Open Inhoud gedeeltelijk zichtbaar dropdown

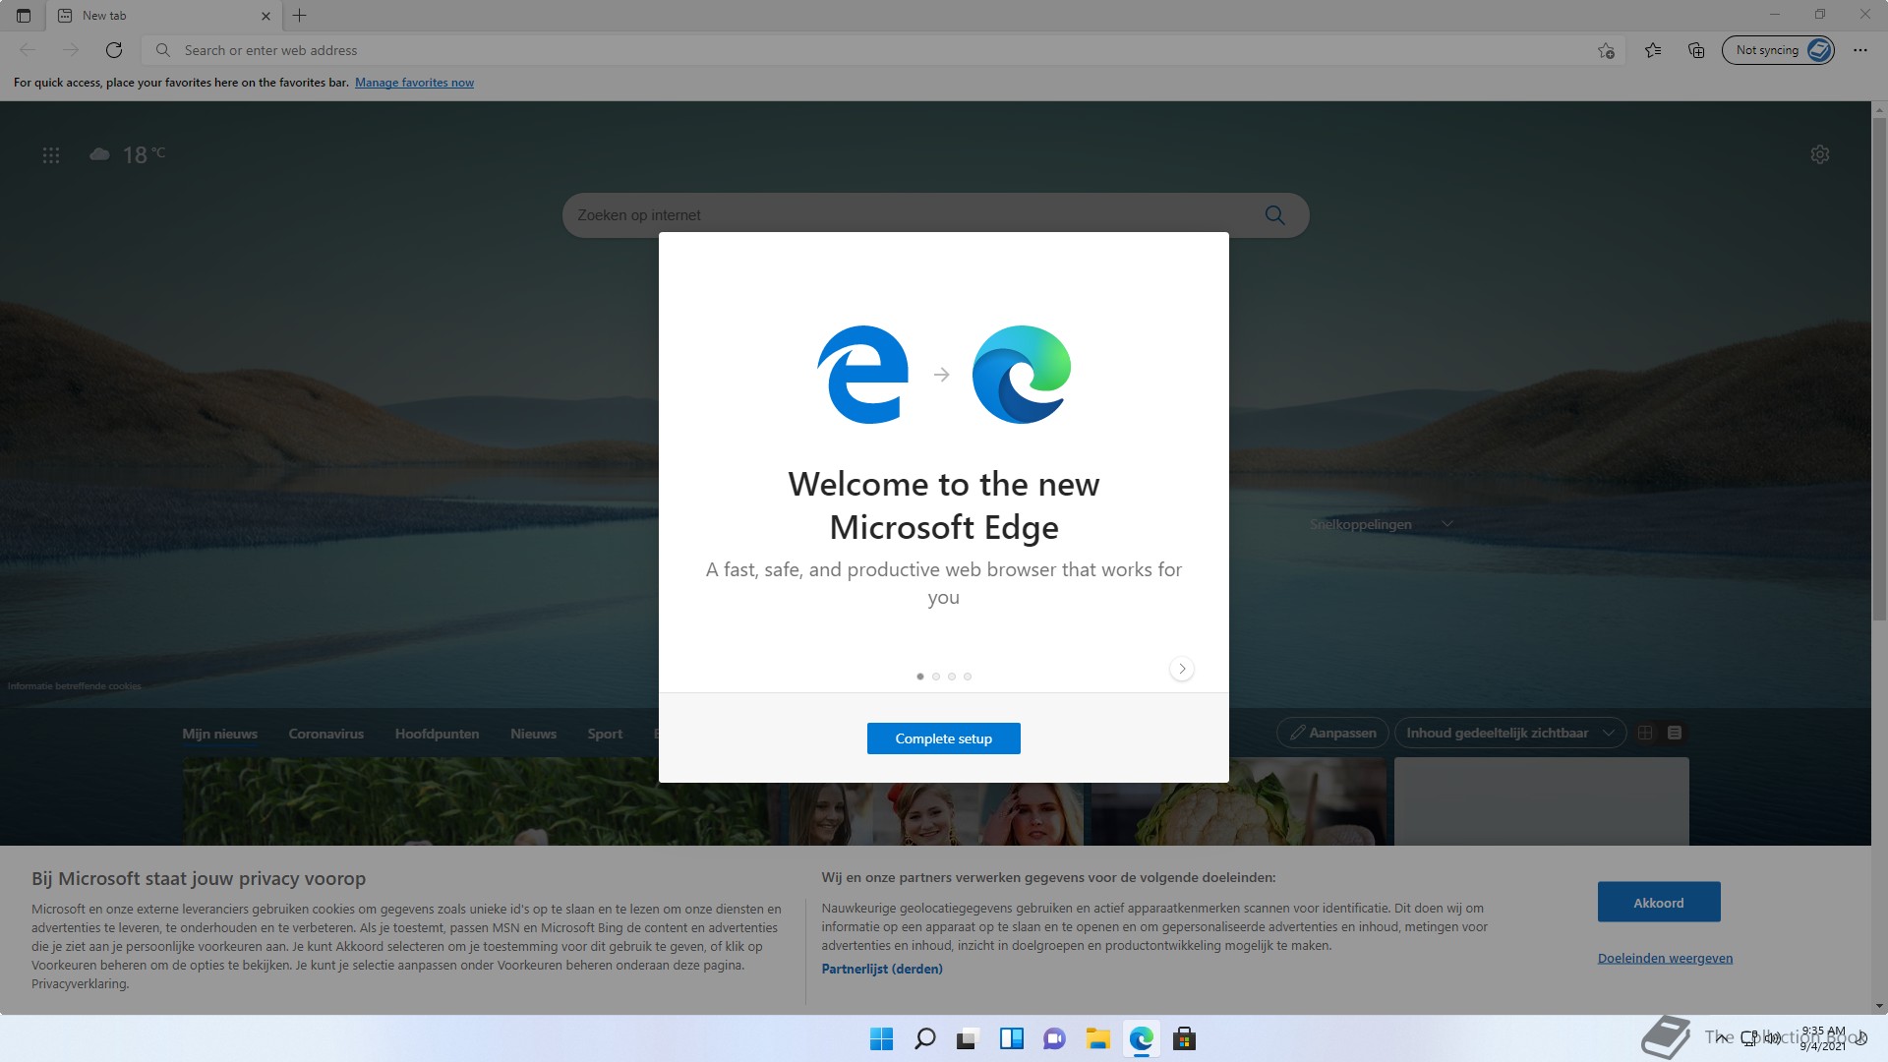(1510, 733)
